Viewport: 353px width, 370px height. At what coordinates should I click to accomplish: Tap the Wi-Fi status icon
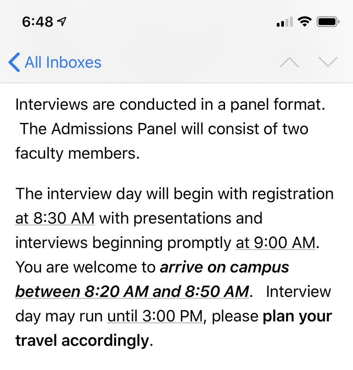(x=305, y=22)
